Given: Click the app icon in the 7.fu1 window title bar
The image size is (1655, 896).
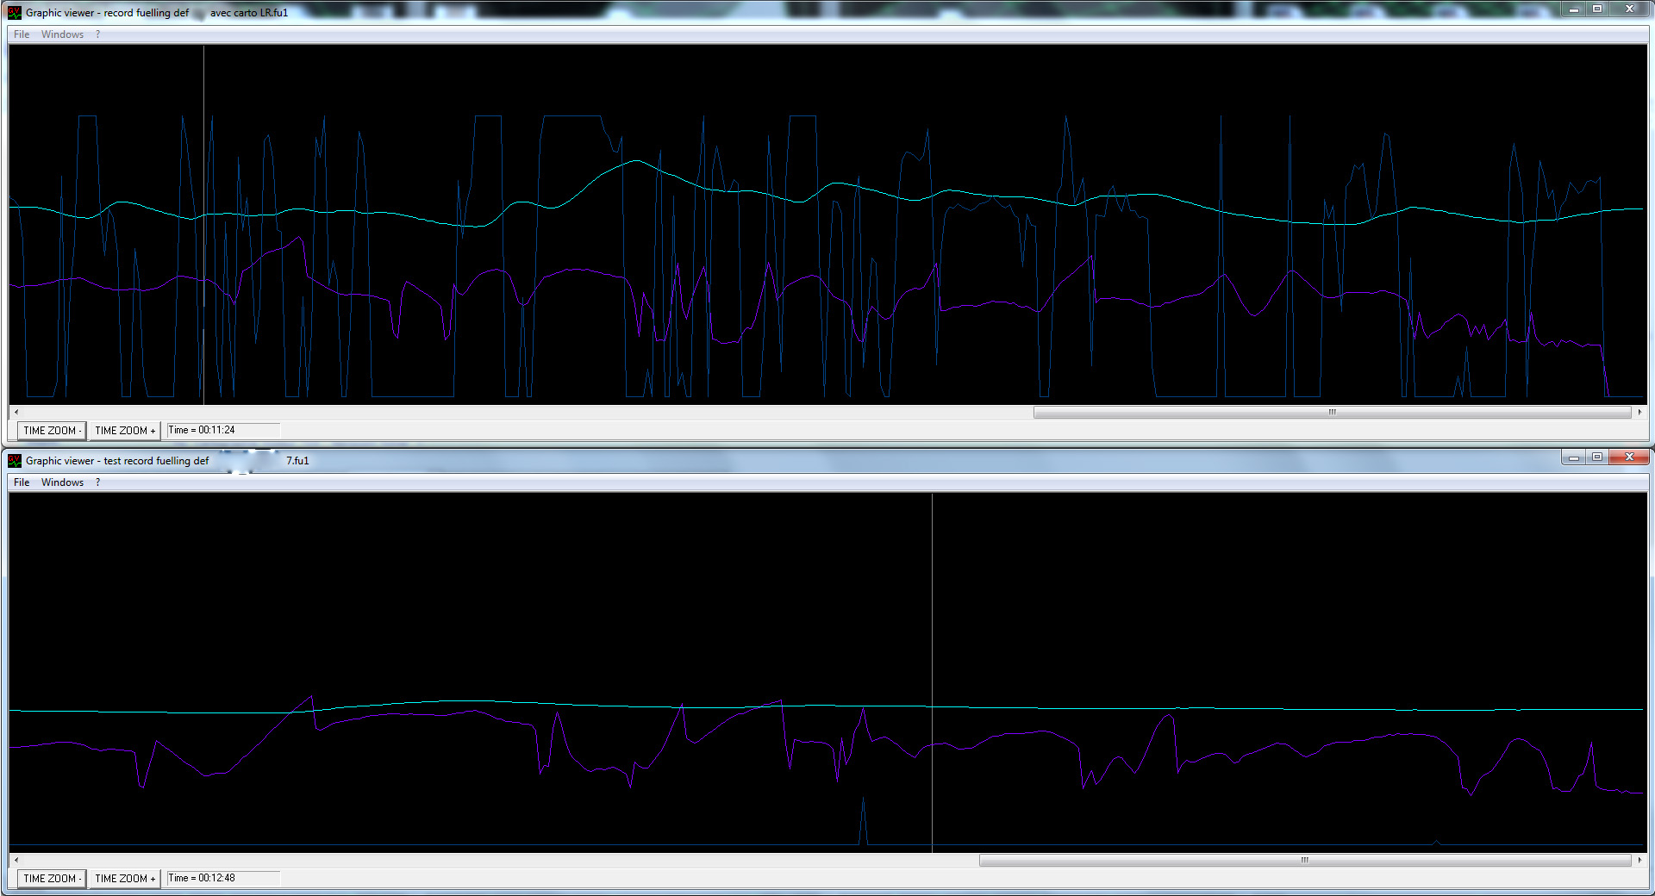Looking at the screenshot, I should (x=15, y=461).
